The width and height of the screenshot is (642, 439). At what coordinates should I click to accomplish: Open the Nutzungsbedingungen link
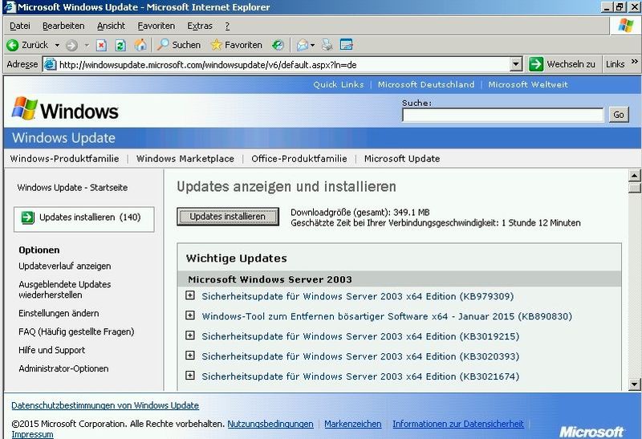(x=270, y=424)
